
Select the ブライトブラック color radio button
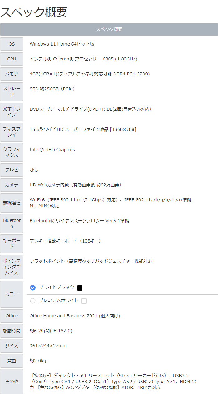[33, 288]
